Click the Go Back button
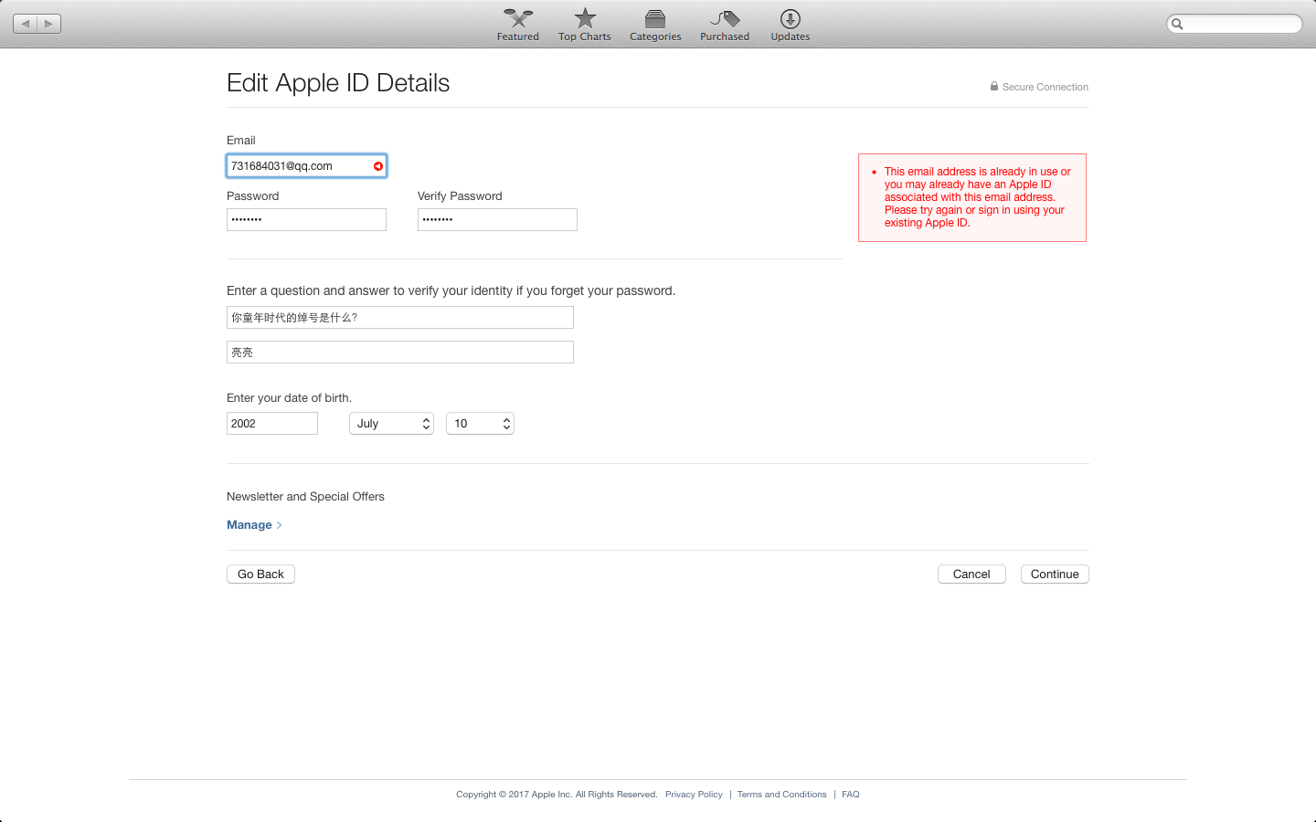 click(x=260, y=574)
